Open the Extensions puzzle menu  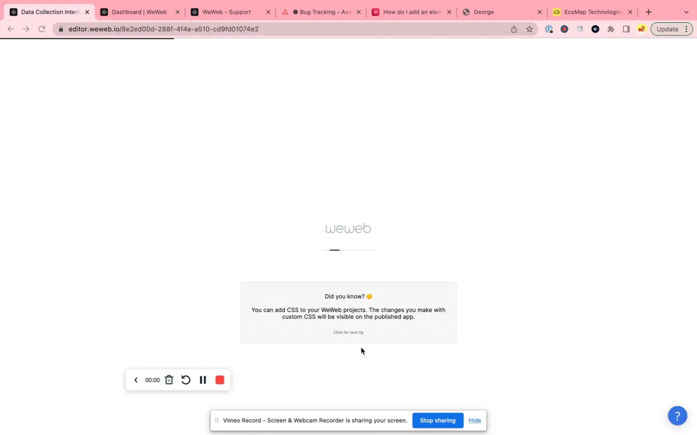tap(611, 29)
